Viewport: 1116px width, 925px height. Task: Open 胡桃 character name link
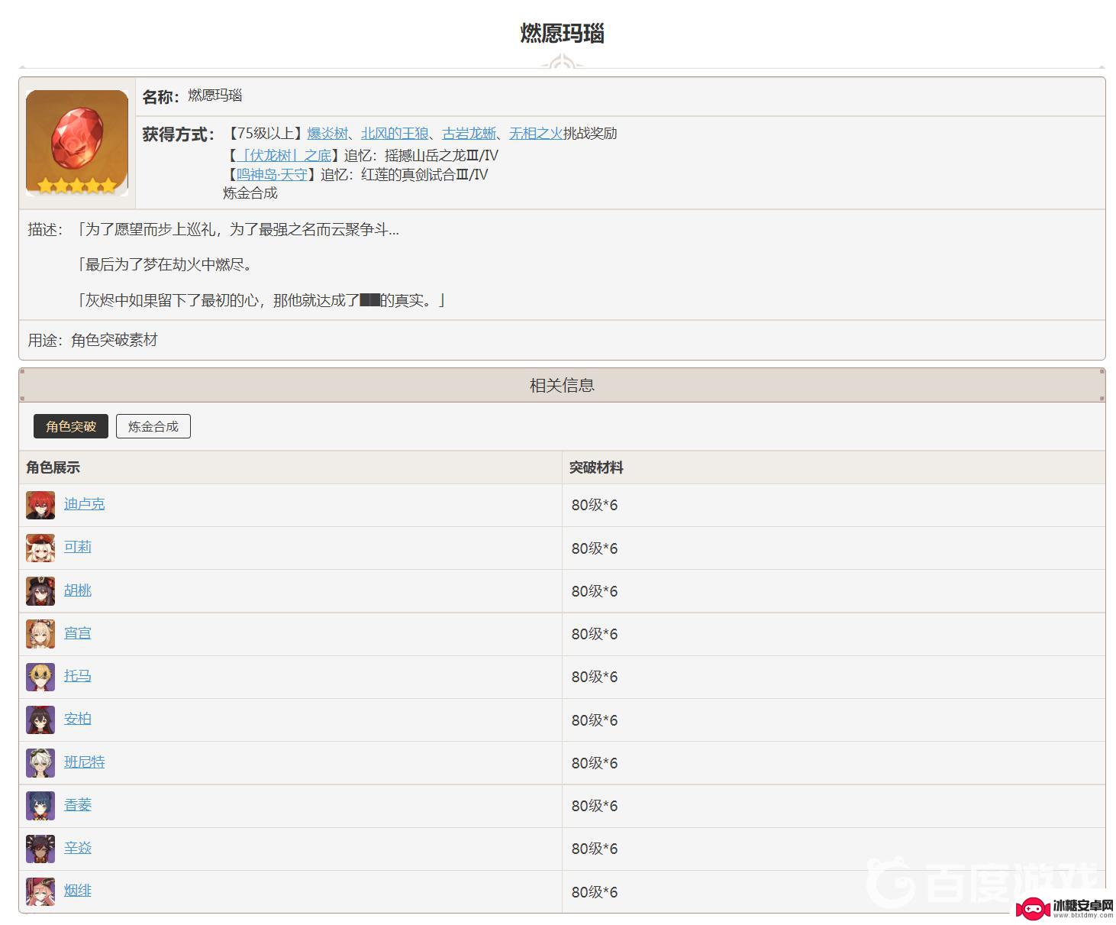point(78,590)
